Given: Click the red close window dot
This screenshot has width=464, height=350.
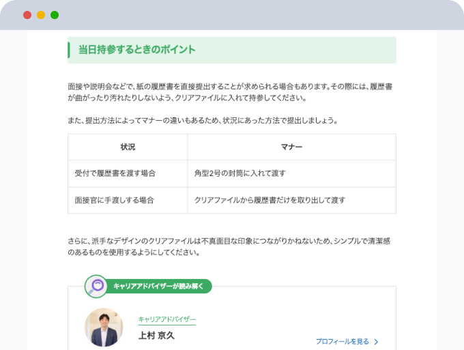Looking at the screenshot, I should pos(27,15).
